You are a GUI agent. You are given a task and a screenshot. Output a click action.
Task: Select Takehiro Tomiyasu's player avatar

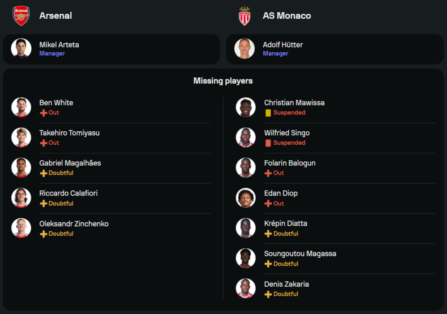point(21,138)
